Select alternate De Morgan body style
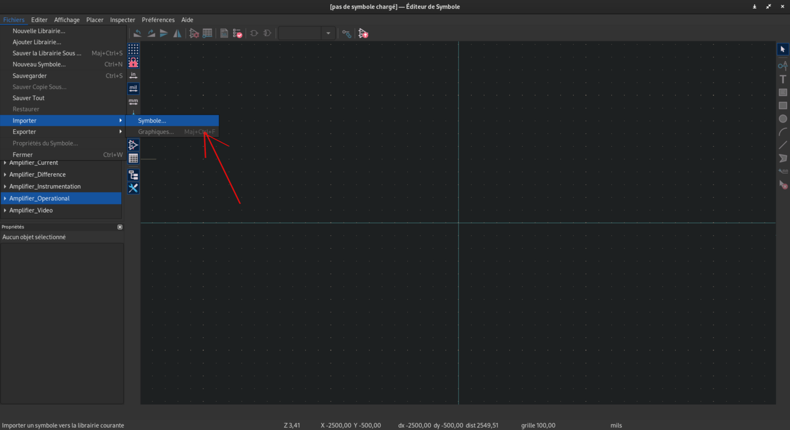The image size is (790, 430). (268, 33)
